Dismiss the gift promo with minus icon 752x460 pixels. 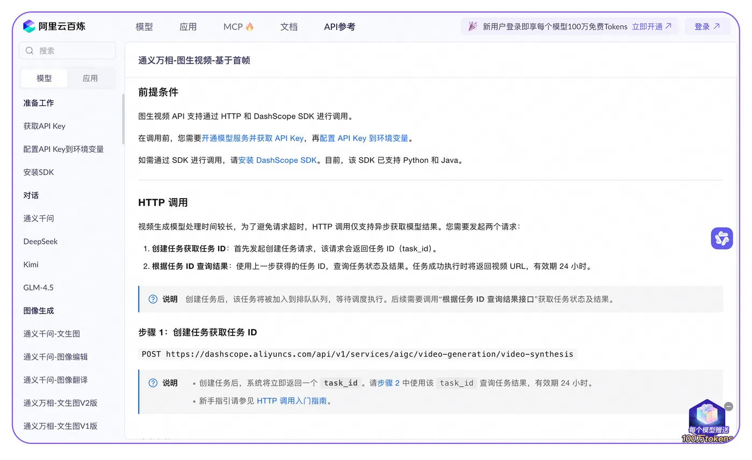pyautogui.click(x=728, y=406)
